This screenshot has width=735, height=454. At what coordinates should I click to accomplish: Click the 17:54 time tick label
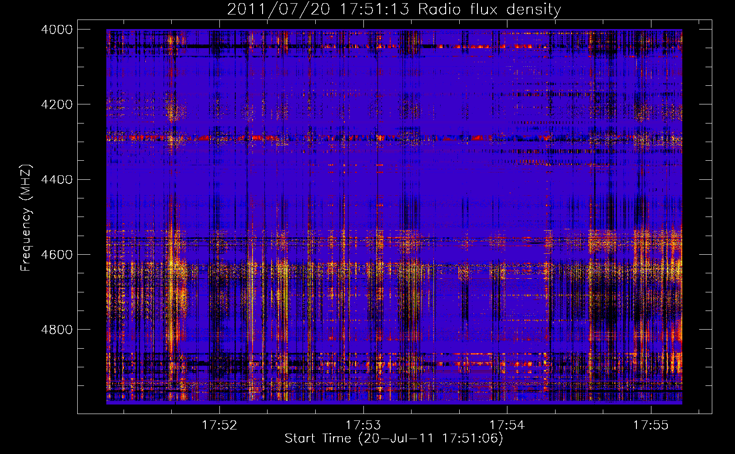[507, 425]
